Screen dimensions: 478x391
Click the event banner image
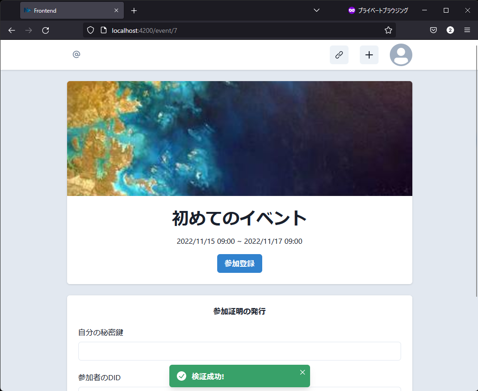tap(239, 138)
